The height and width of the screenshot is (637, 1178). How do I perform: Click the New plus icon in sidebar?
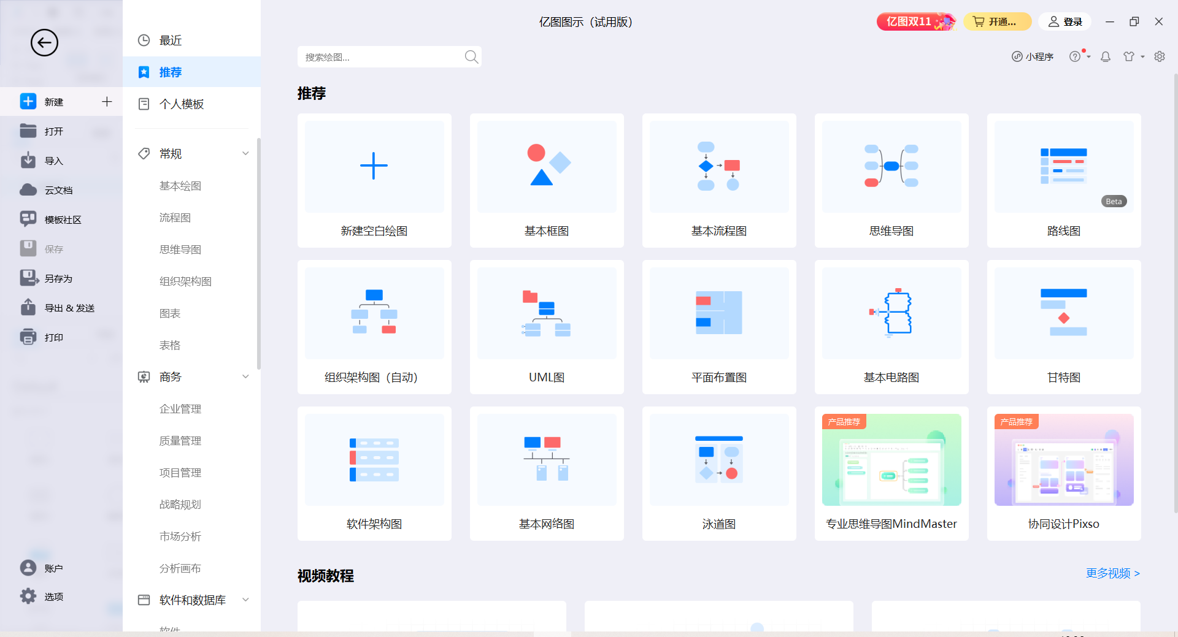pos(28,102)
